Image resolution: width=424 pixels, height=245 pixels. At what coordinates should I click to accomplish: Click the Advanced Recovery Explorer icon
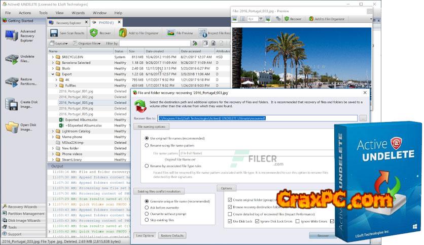(11, 35)
